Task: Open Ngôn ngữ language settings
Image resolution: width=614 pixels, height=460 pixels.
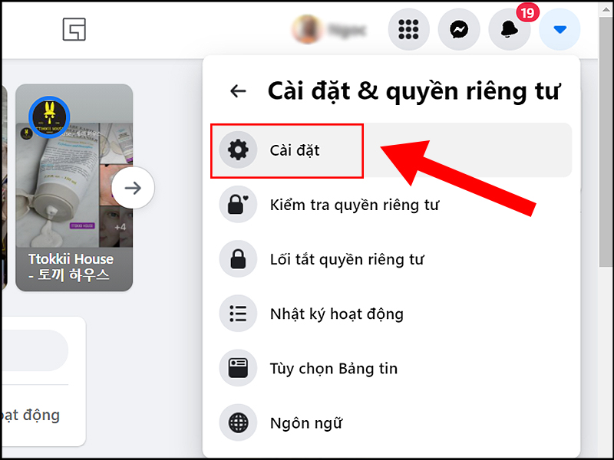Action: 391,423
